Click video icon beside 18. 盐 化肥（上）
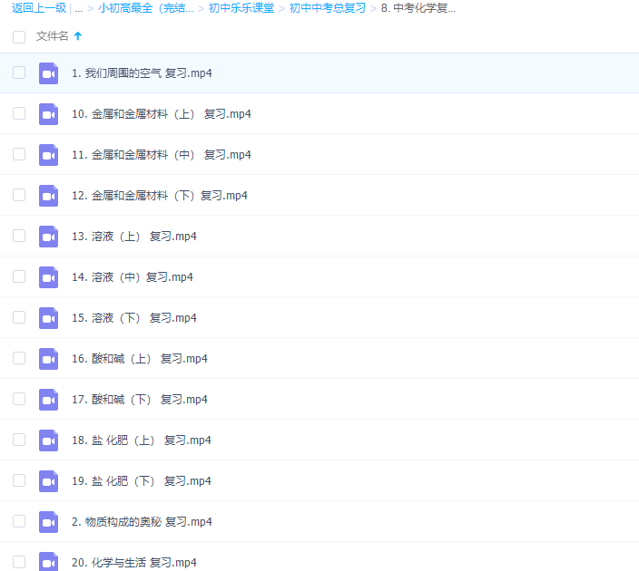 coord(48,440)
